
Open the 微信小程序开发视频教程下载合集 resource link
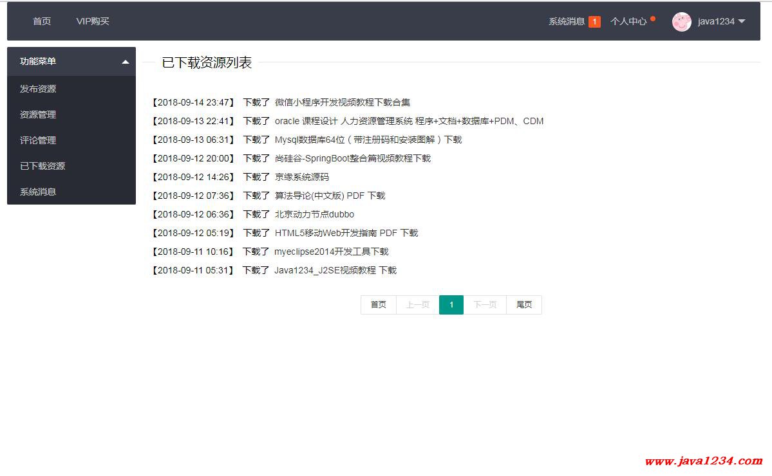342,102
